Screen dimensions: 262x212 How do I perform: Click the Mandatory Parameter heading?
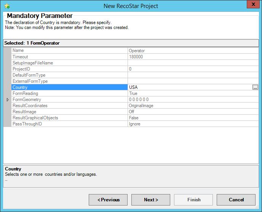[40, 16]
